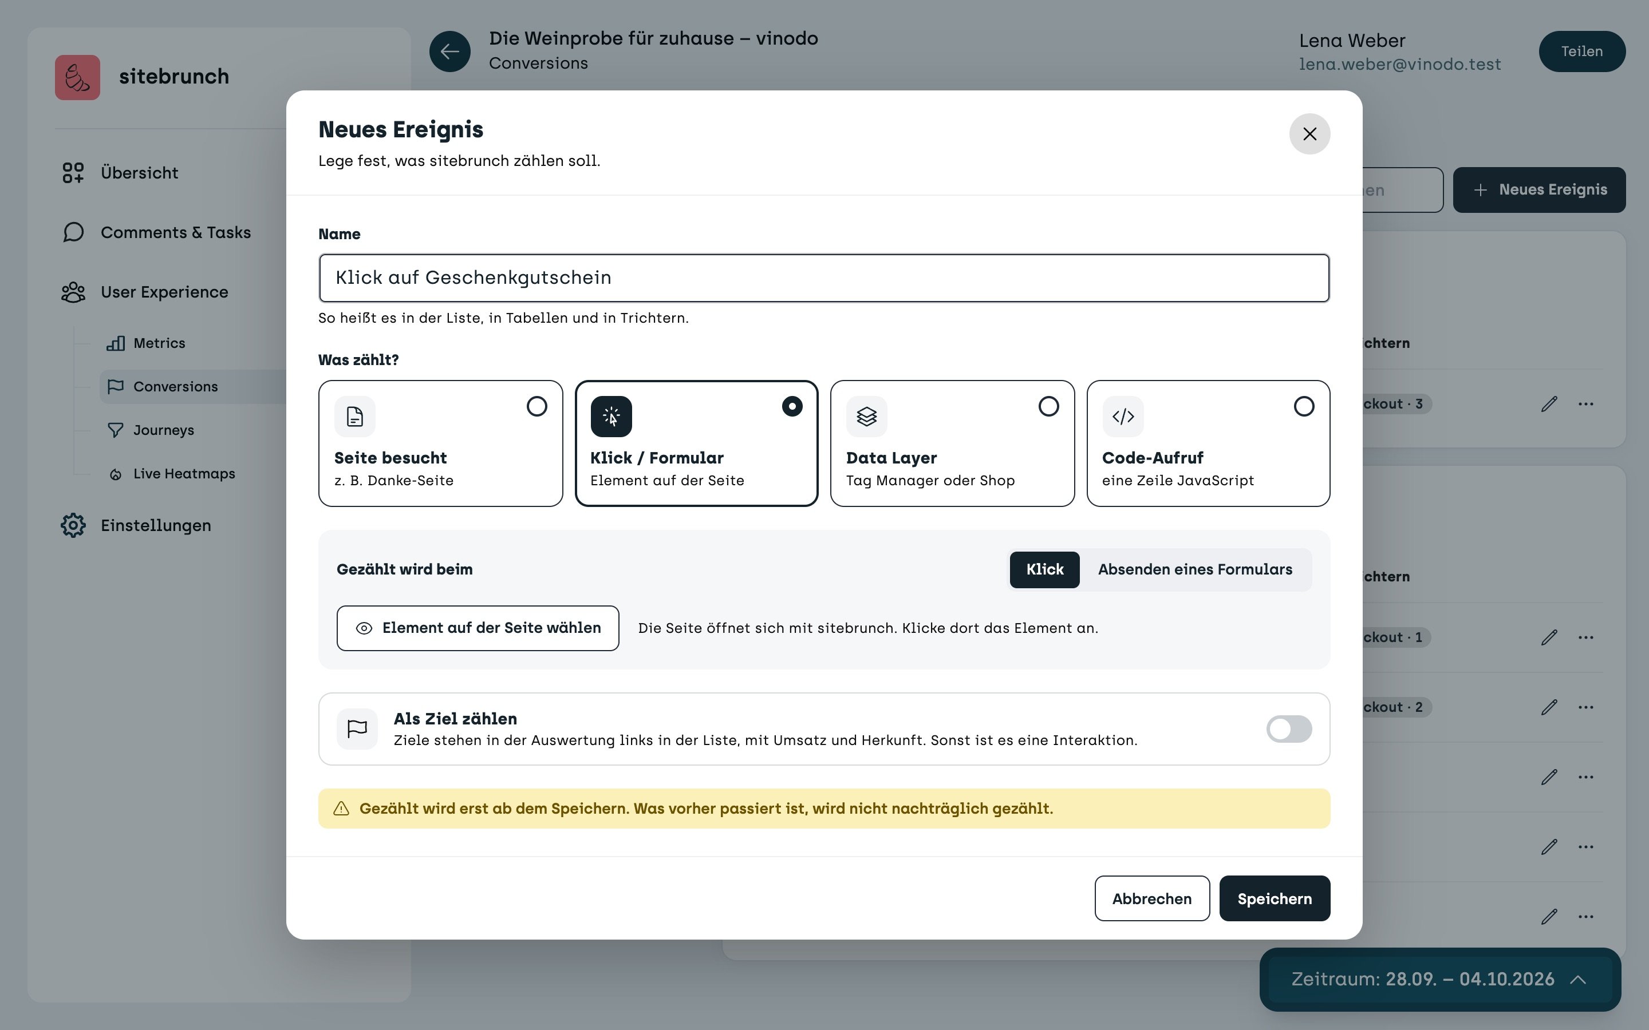
Task: Open more options for ckout · 2 row
Action: (1585, 707)
